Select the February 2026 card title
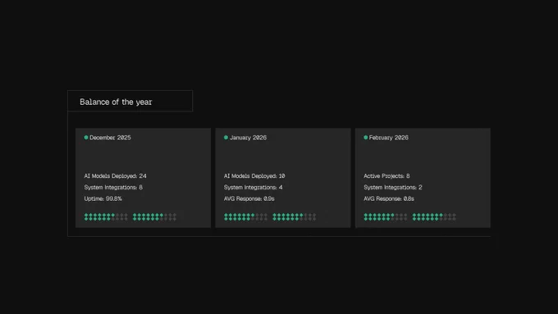The height and width of the screenshot is (314, 558). [389, 138]
